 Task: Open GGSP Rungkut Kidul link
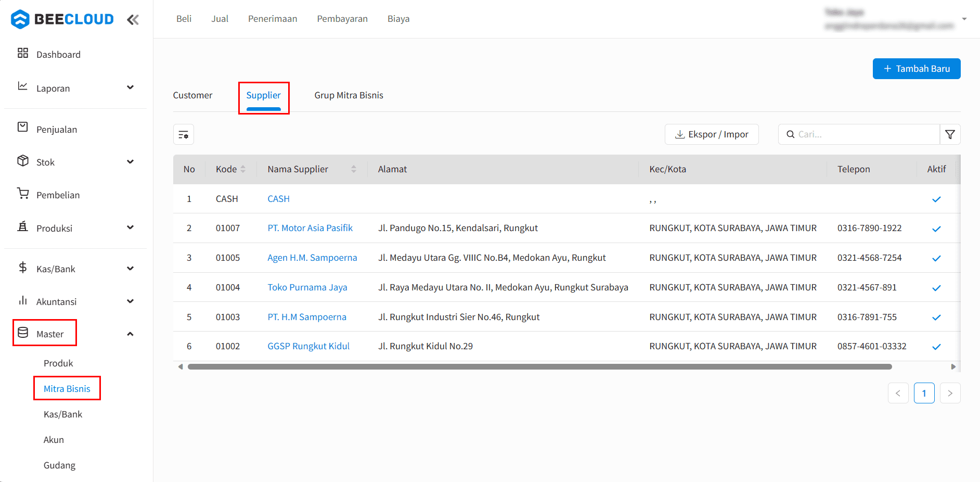308,346
